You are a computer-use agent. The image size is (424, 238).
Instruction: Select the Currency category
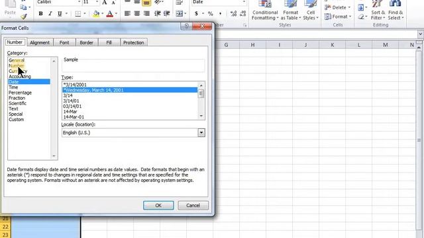coord(18,71)
